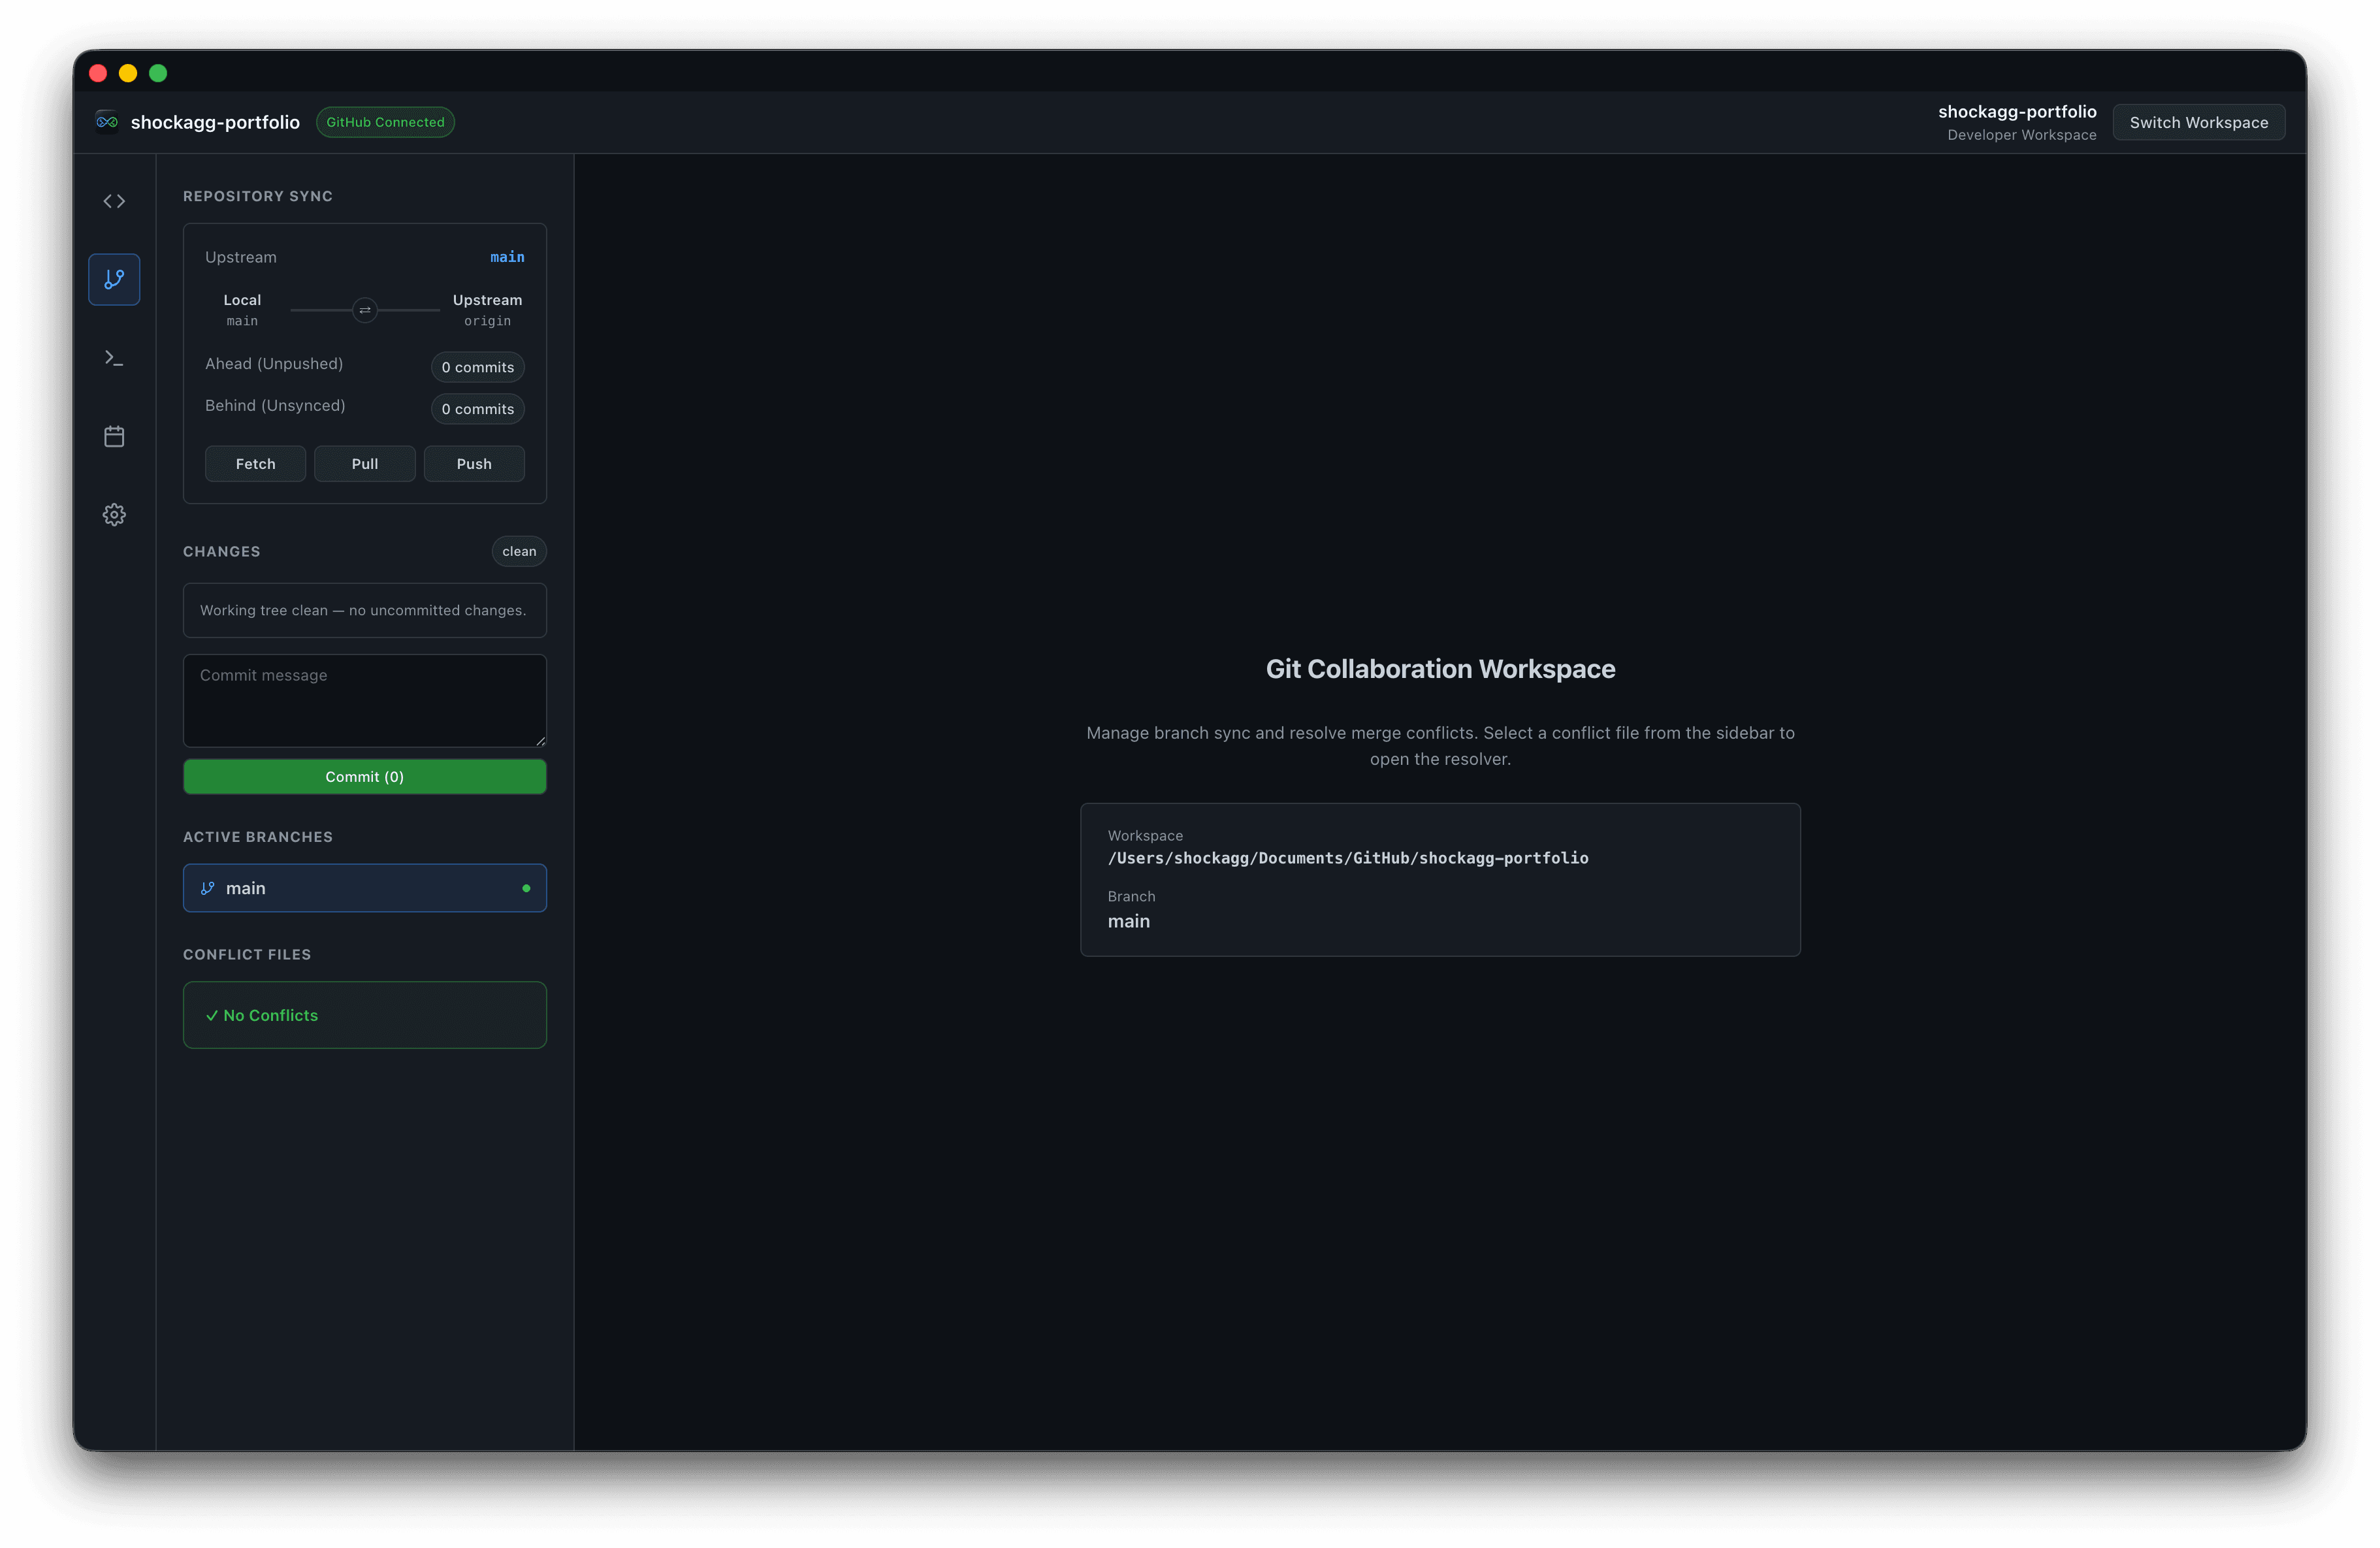Click the clean status badge
This screenshot has width=2380, height=1548.
(519, 551)
